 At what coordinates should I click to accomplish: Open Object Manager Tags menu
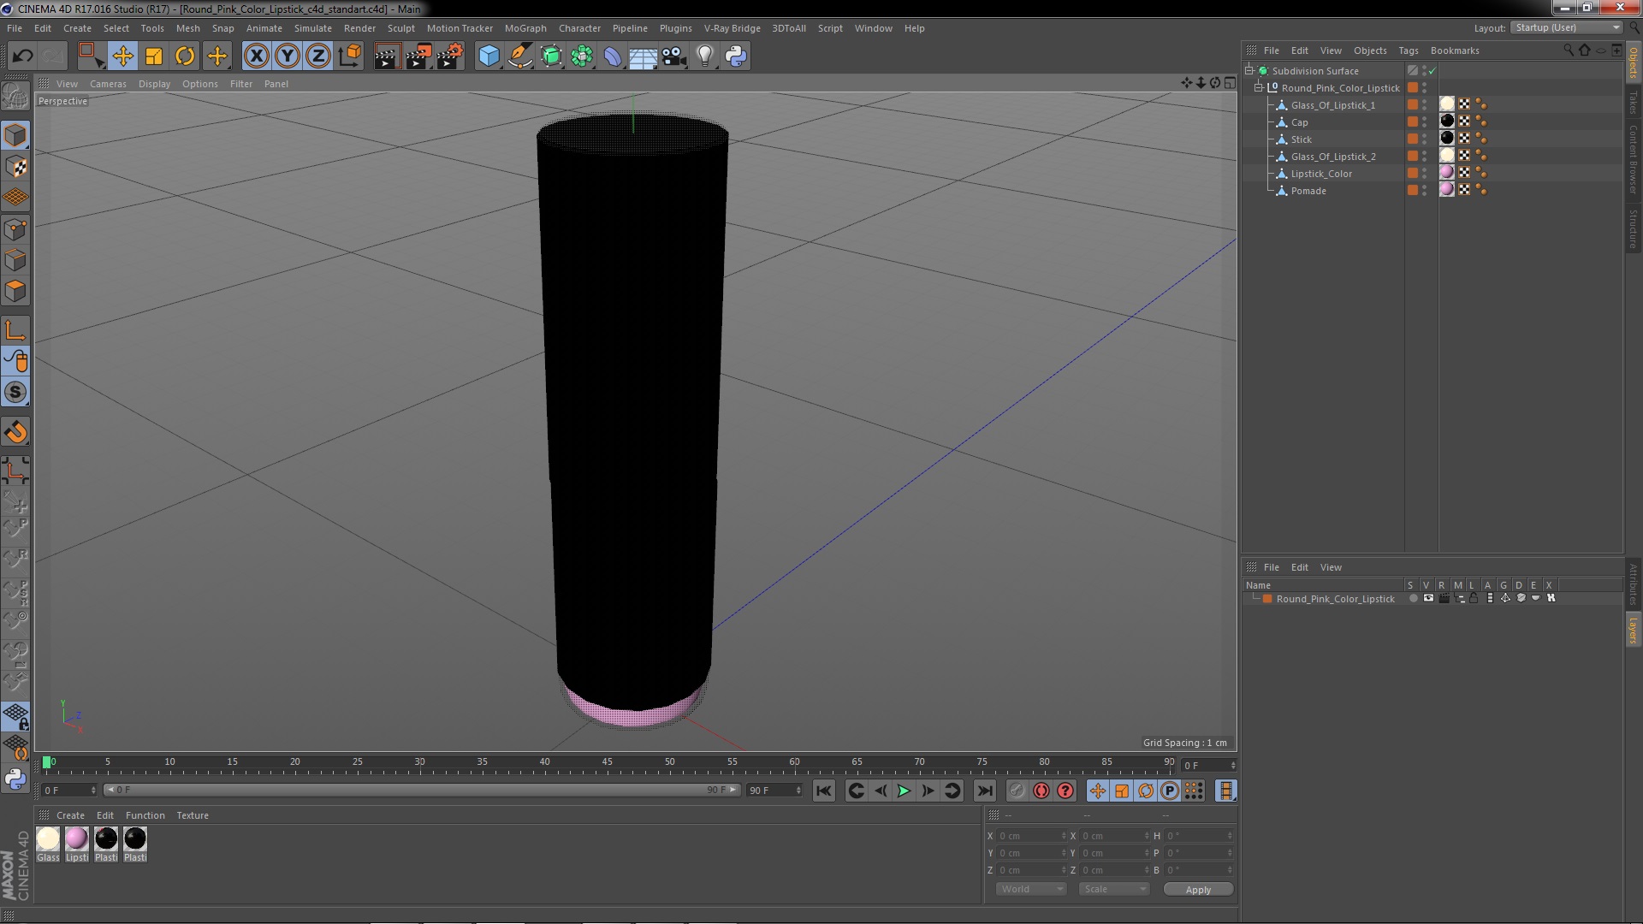pos(1408,50)
